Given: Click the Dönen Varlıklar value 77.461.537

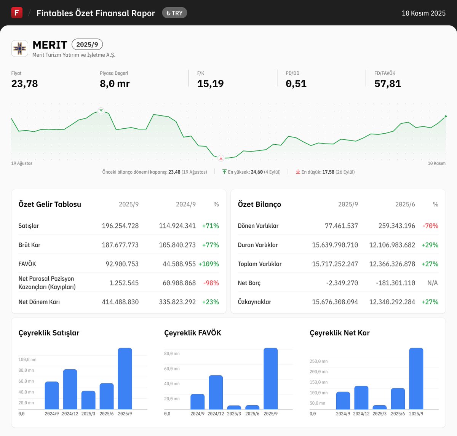Looking at the screenshot, I should 342,226.
